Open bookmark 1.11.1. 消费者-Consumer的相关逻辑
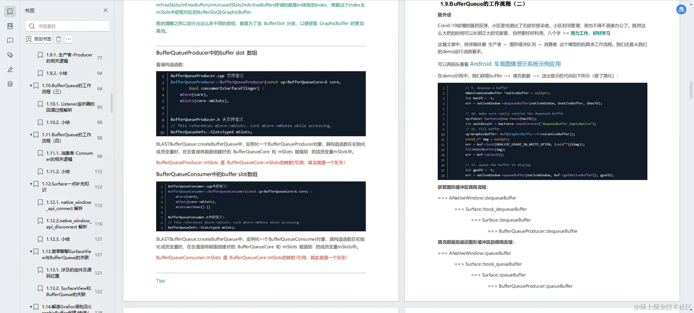Image resolution: width=694 pixels, height=313 pixels. (69, 156)
